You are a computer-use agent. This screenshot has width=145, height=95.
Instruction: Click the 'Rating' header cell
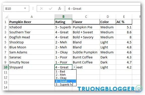(x=63, y=22)
